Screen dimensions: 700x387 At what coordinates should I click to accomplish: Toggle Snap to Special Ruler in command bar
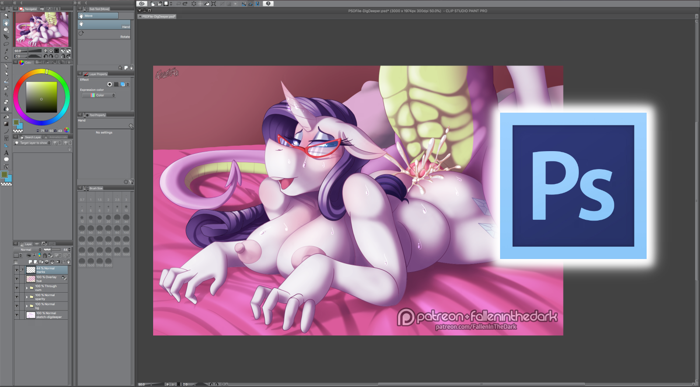tap(250, 3)
